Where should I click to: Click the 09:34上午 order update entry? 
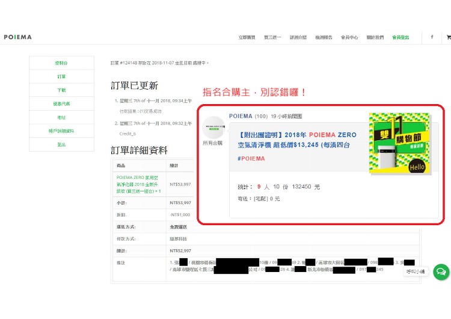[x=156, y=101]
